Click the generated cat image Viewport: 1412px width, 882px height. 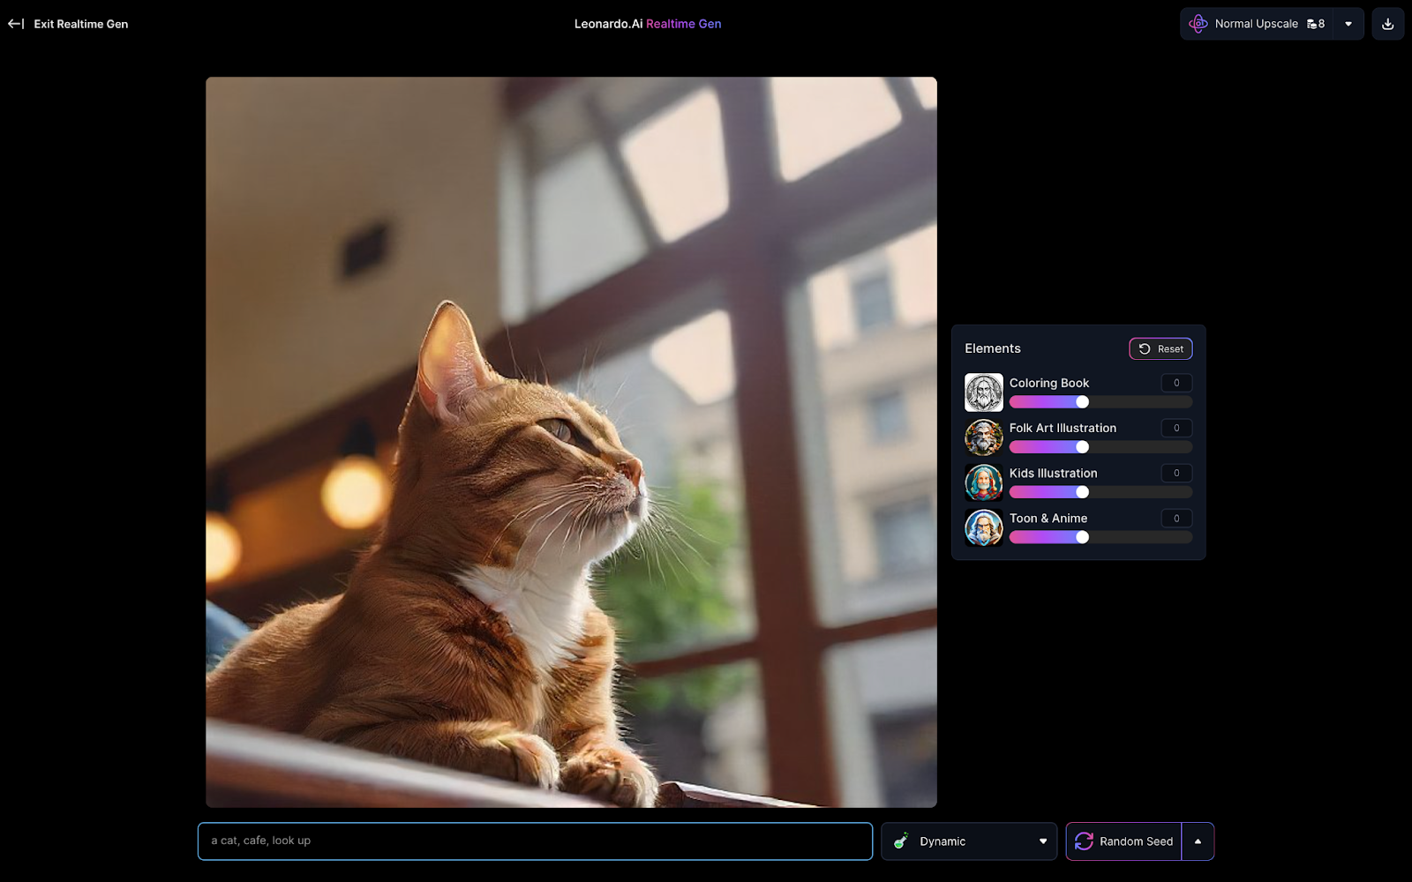pos(571,442)
